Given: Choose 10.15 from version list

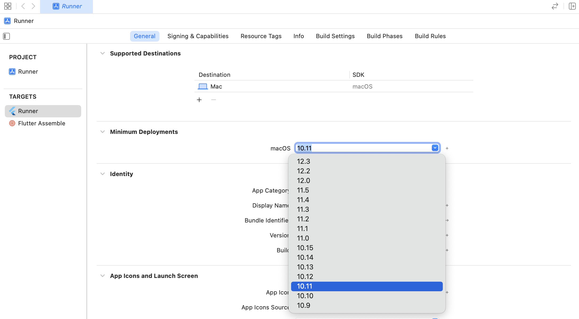Looking at the screenshot, I should click(305, 248).
